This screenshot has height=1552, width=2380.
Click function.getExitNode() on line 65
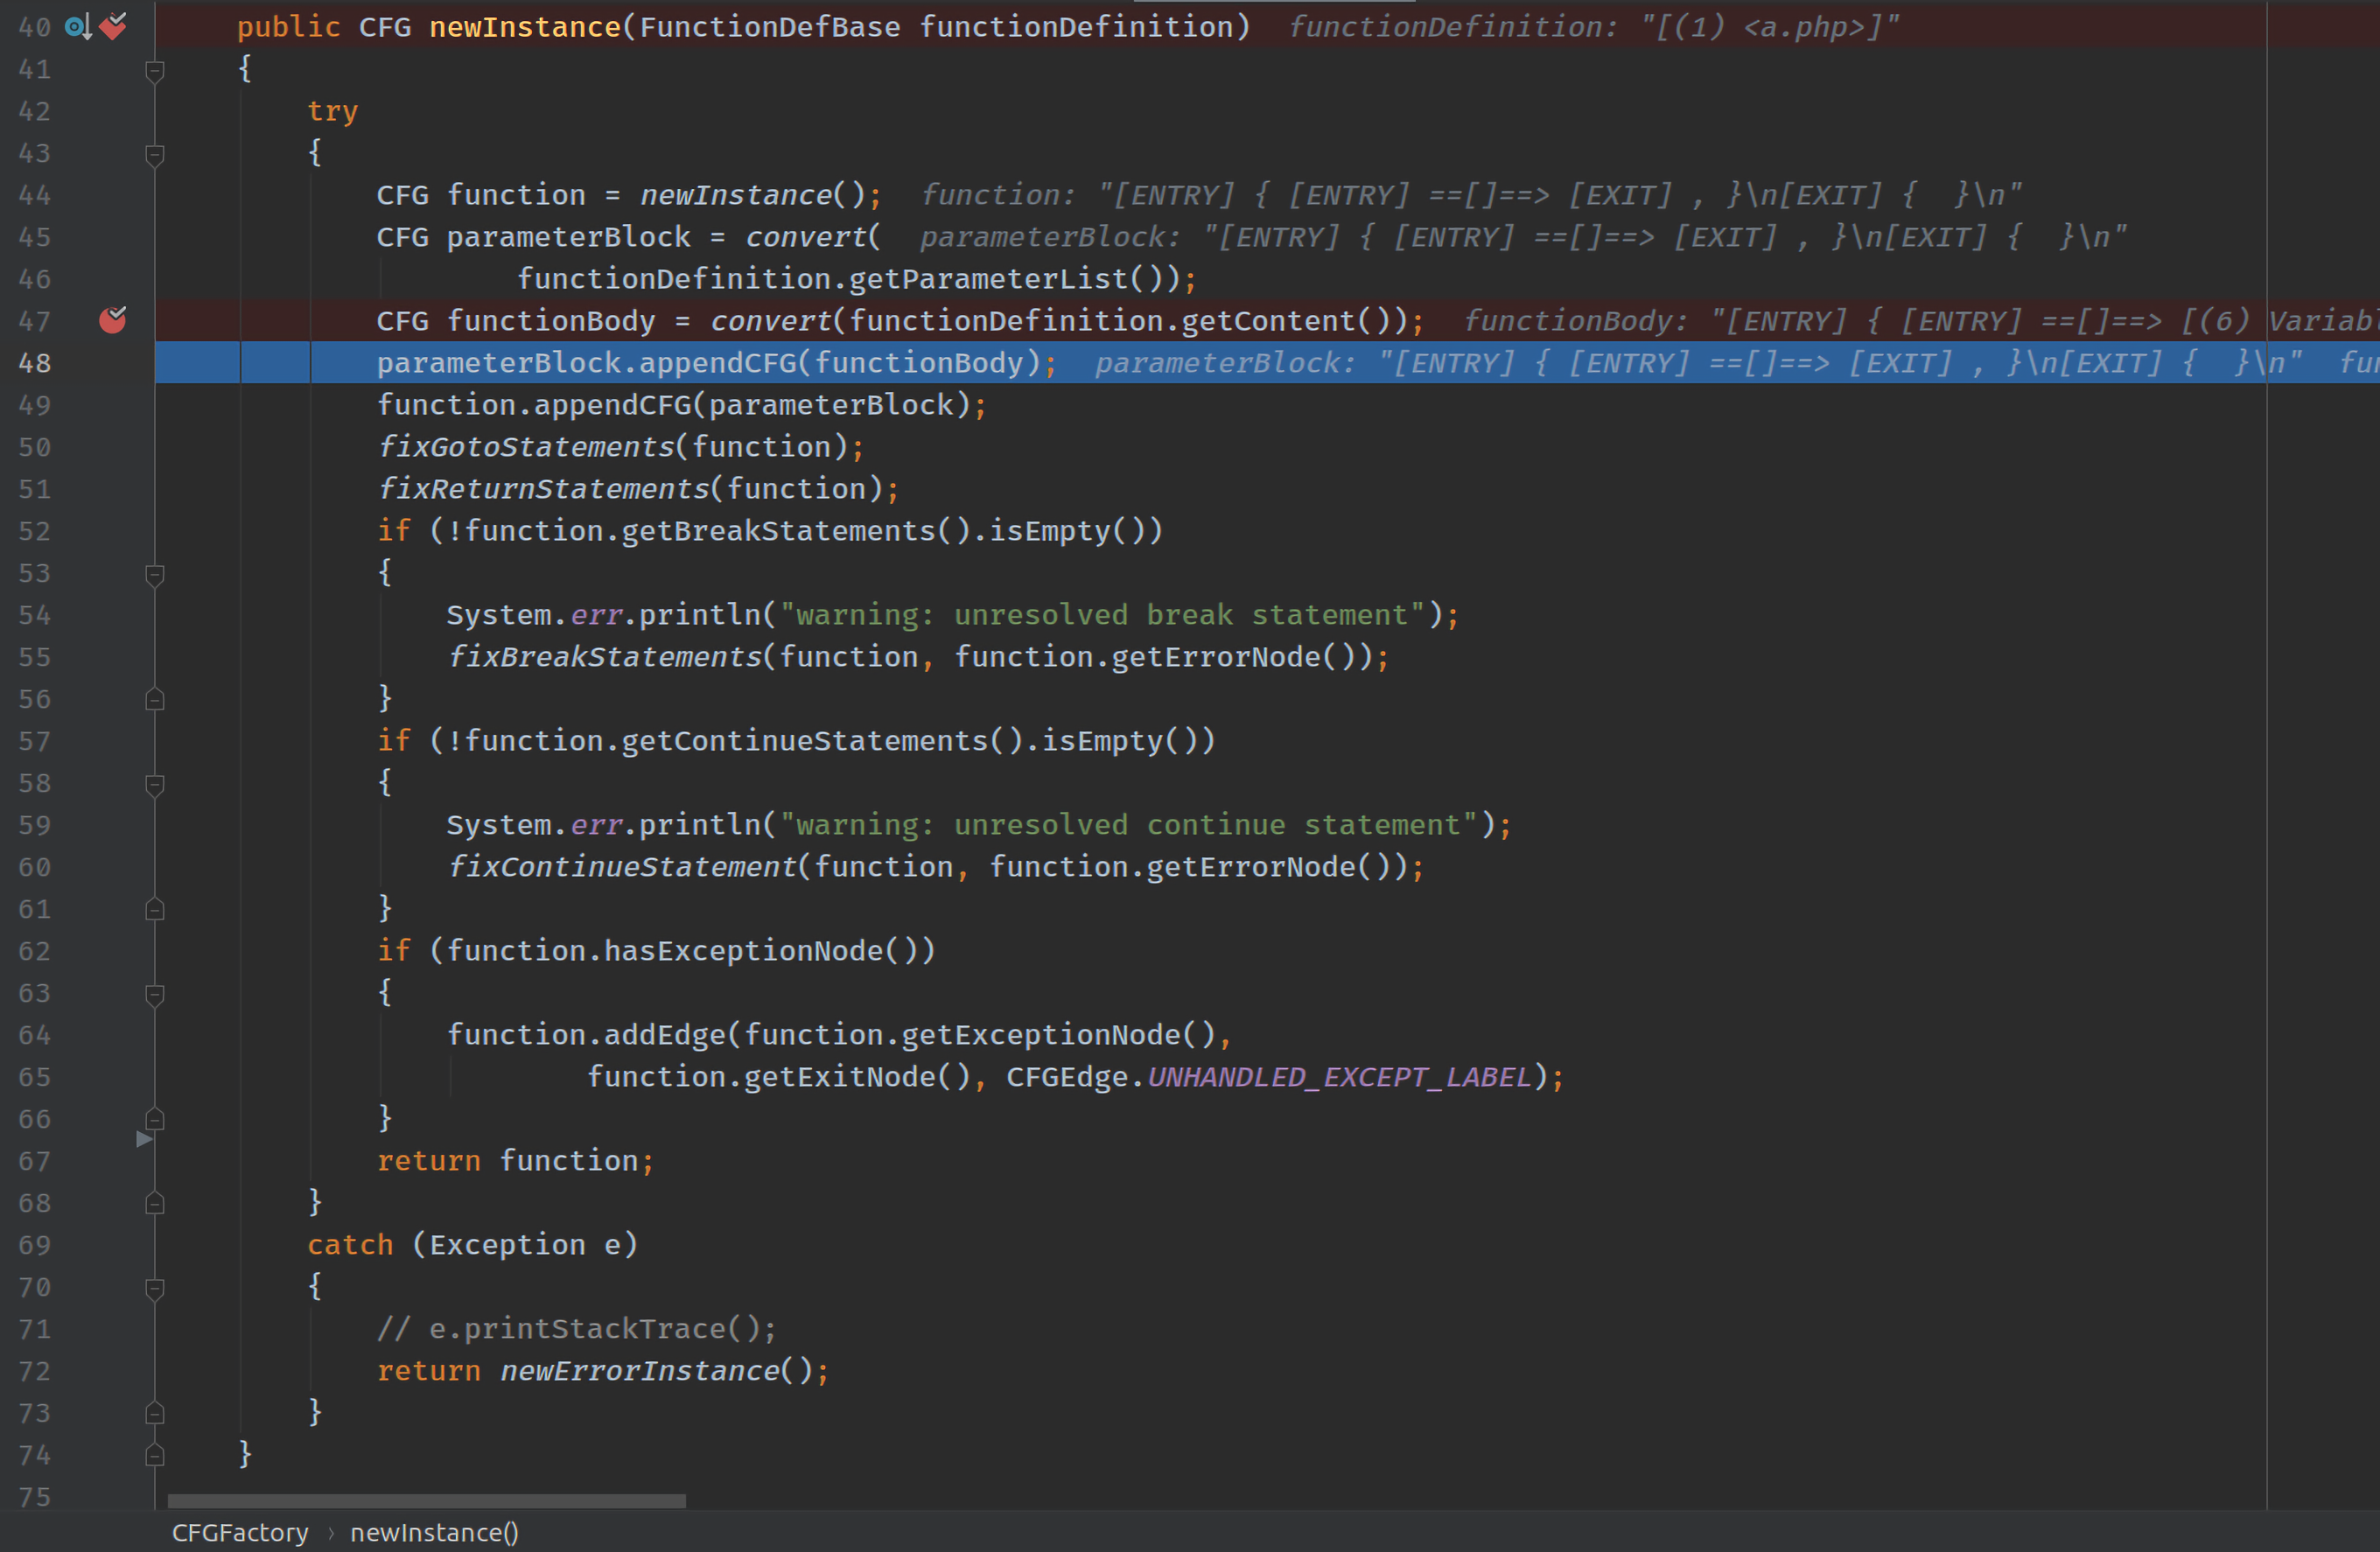tap(779, 1077)
